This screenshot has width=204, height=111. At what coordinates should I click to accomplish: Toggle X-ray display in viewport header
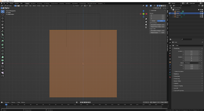coord(158,6)
